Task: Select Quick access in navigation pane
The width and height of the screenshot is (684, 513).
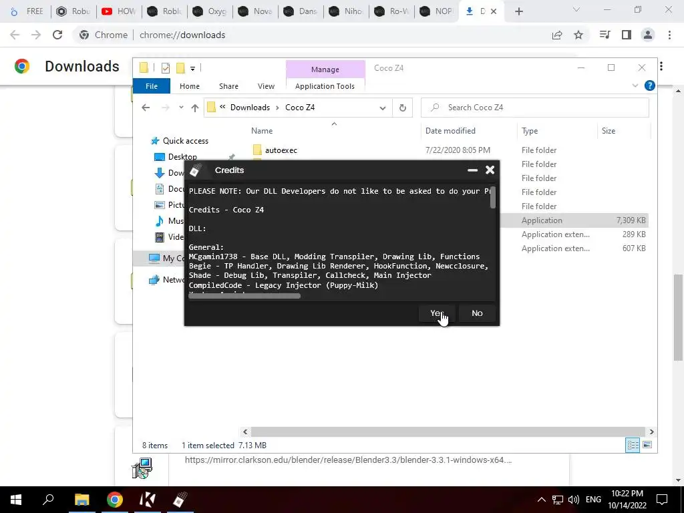Action: click(186, 141)
